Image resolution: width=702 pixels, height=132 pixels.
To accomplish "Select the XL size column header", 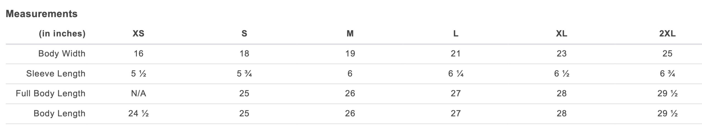I will 561,33.
